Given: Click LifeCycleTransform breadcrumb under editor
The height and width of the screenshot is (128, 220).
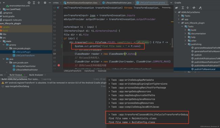Looking at the screenshot, I should 72,71.
